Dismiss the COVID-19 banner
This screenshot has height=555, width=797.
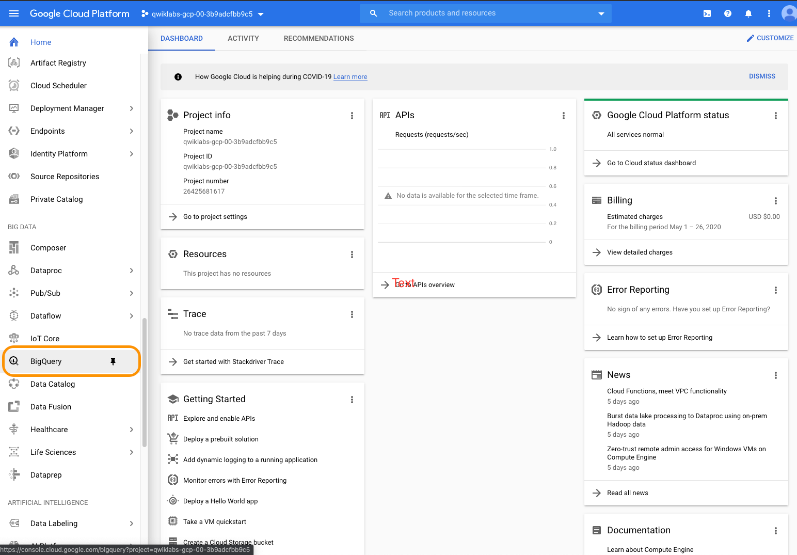tap(762, 76)
